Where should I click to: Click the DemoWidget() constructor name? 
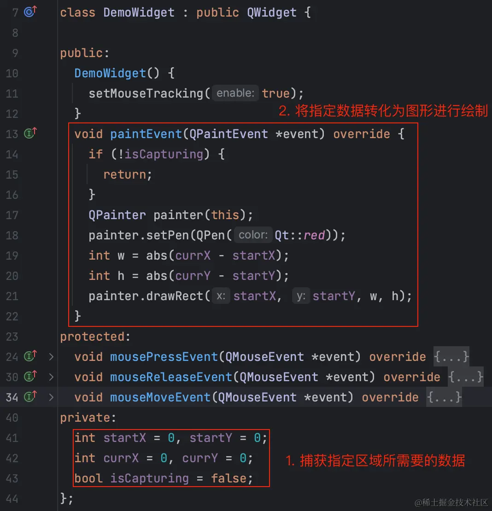pos(110,73)
